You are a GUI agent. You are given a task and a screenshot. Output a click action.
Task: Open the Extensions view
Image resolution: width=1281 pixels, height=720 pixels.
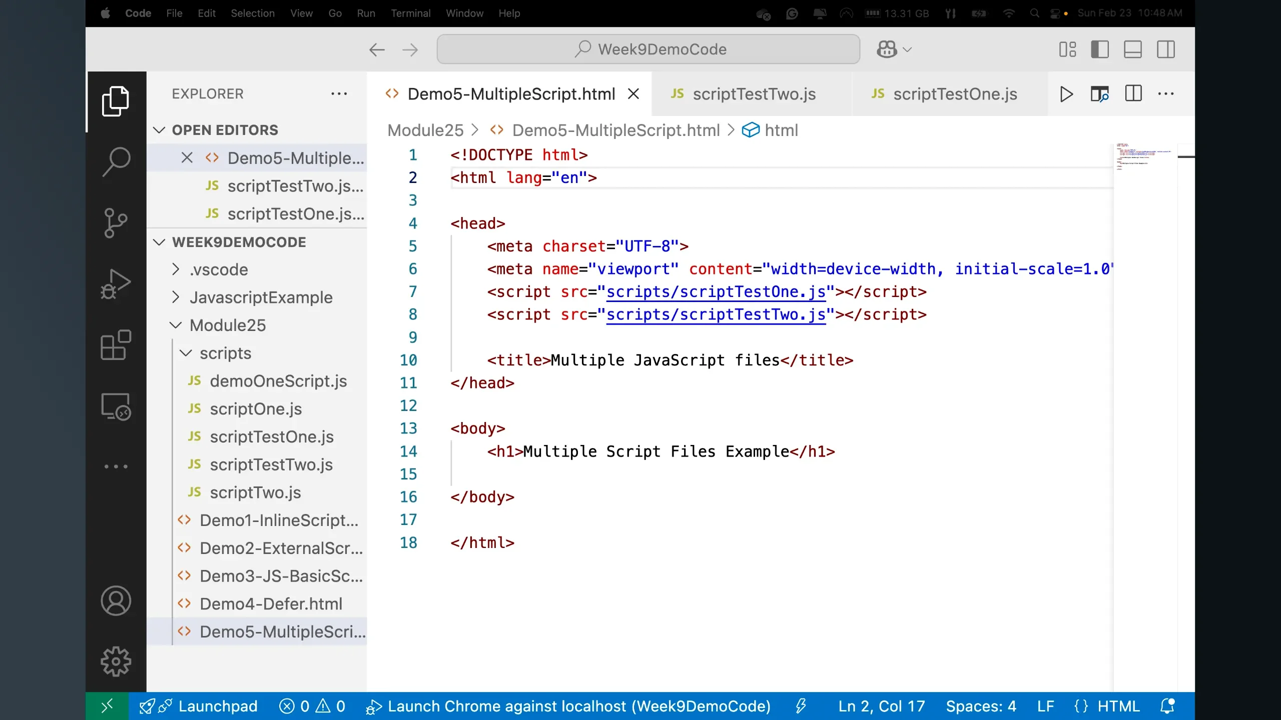coord(116,345)
